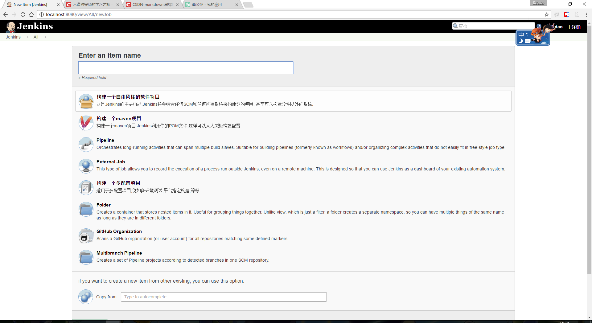Focus the Copy from autocomplete field
The width and height of the screenshot is (592, 323).
coord(224,297)
